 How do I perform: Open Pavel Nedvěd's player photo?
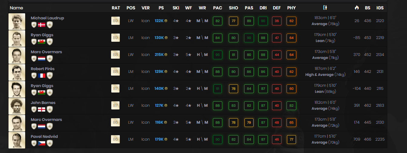[17, 140]
